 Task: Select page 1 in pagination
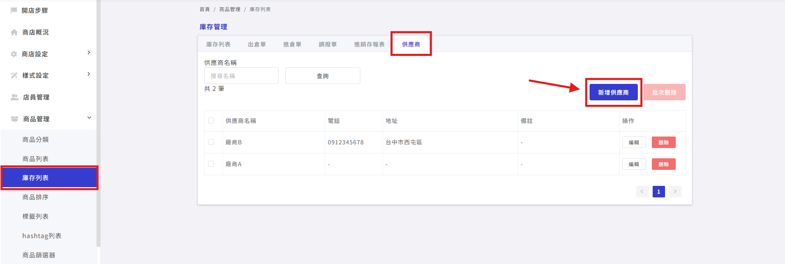[x=659, y=192]
